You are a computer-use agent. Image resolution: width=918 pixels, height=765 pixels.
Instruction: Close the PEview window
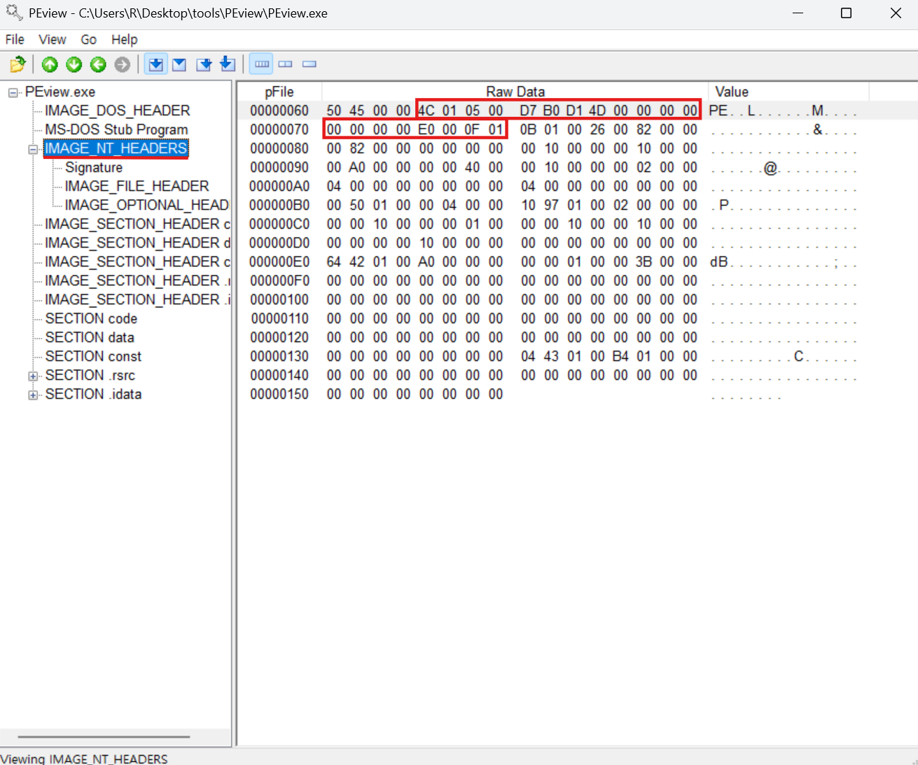pos(896,13)
